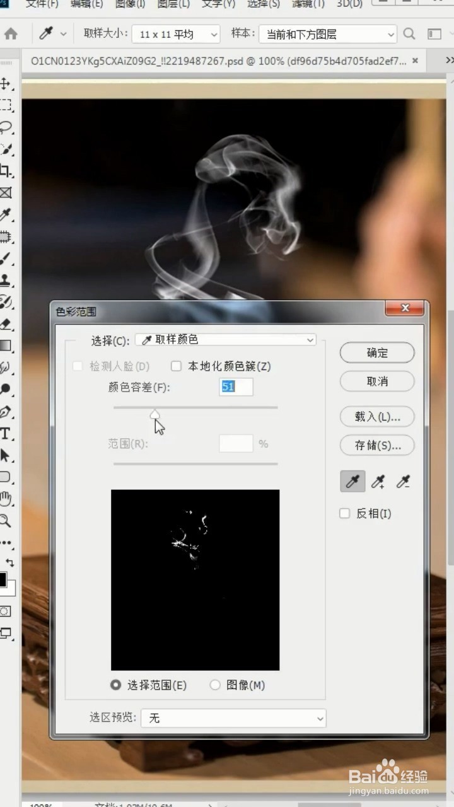Viewport: 454px width, 807px height.
Task: Select the Clone Stamp tool
Action: coord(6,280)
